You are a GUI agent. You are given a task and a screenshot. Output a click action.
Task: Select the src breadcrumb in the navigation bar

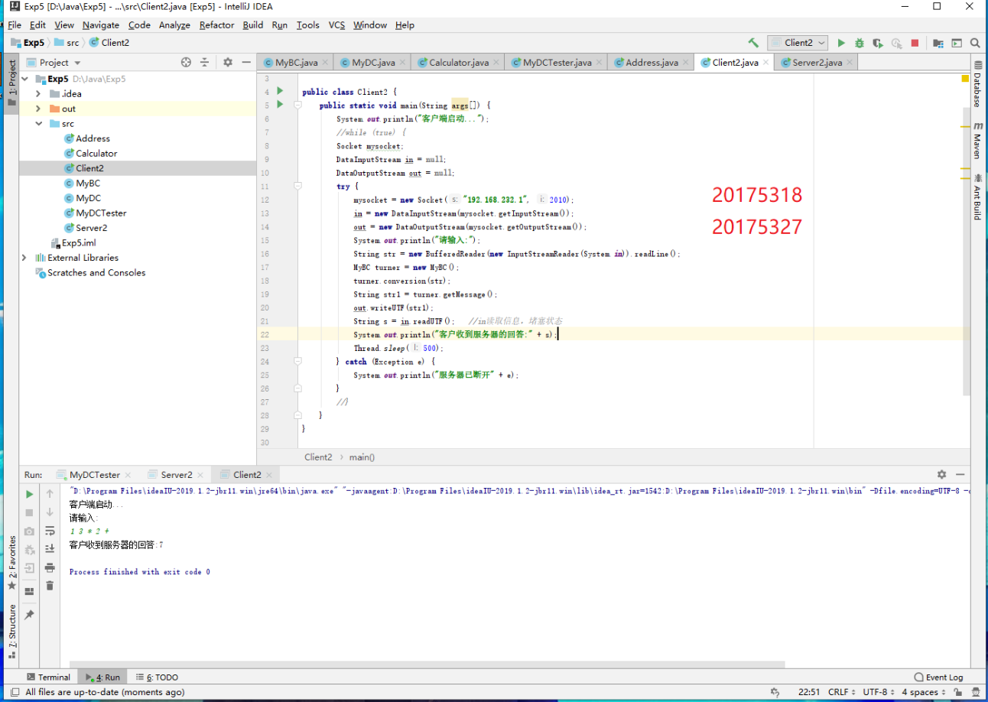coord(67,43)
